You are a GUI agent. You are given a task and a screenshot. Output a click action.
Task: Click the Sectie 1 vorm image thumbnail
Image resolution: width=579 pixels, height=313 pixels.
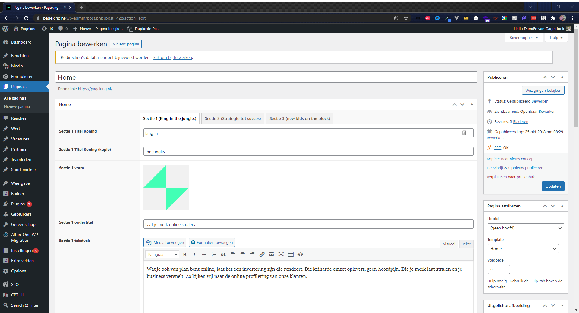tap(166, 188)
